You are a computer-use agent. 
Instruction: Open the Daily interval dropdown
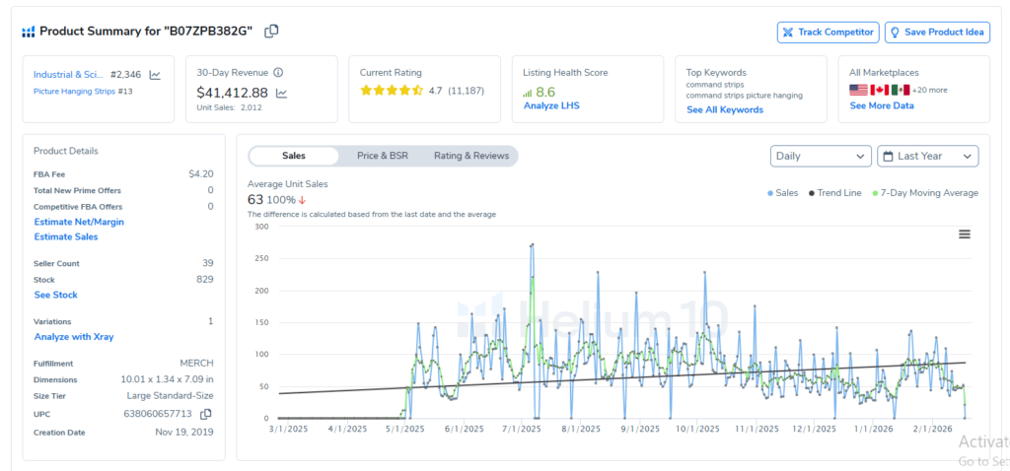[x=820, y=156]
